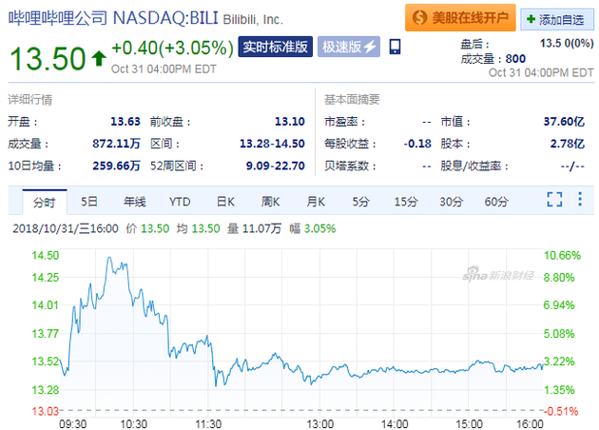Click the intraday price peak near 14.50
The width and height of the screenshot is (599, 430).
pyautogui.click(x=109, y=258)
